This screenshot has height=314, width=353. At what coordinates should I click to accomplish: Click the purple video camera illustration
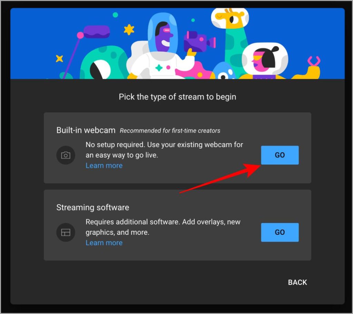[199, 42]
